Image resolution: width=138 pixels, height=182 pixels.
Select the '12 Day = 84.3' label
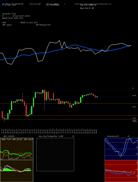coord(10,5)
